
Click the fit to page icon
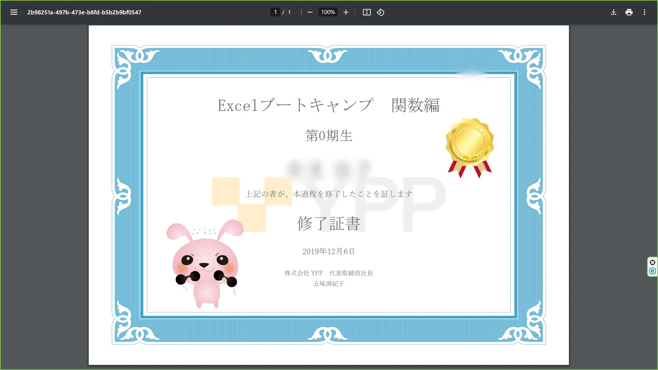coord(367,12)
